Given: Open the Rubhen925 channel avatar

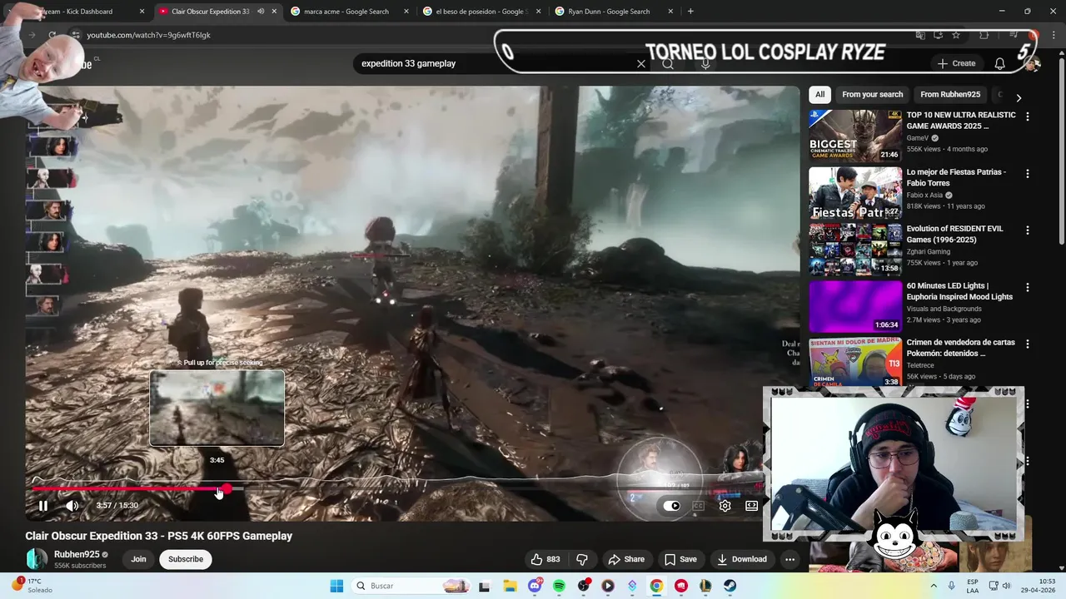Looking at the screenshot, I should pos(37,559).
